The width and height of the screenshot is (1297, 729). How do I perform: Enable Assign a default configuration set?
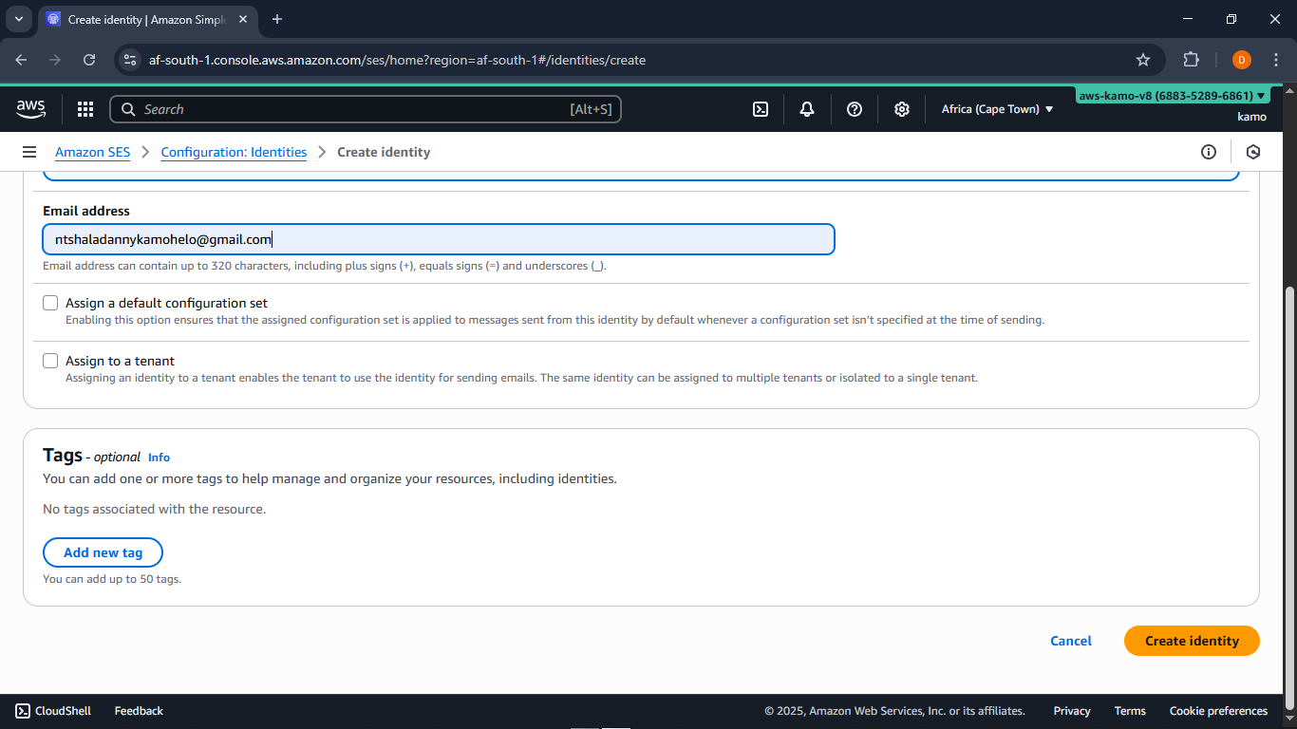50,304
